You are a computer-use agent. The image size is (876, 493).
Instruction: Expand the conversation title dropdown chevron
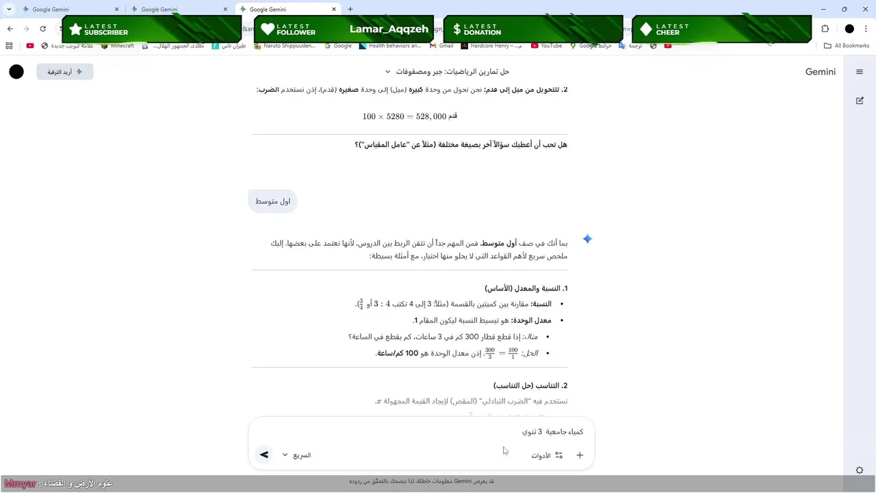(x=387, y=72)
